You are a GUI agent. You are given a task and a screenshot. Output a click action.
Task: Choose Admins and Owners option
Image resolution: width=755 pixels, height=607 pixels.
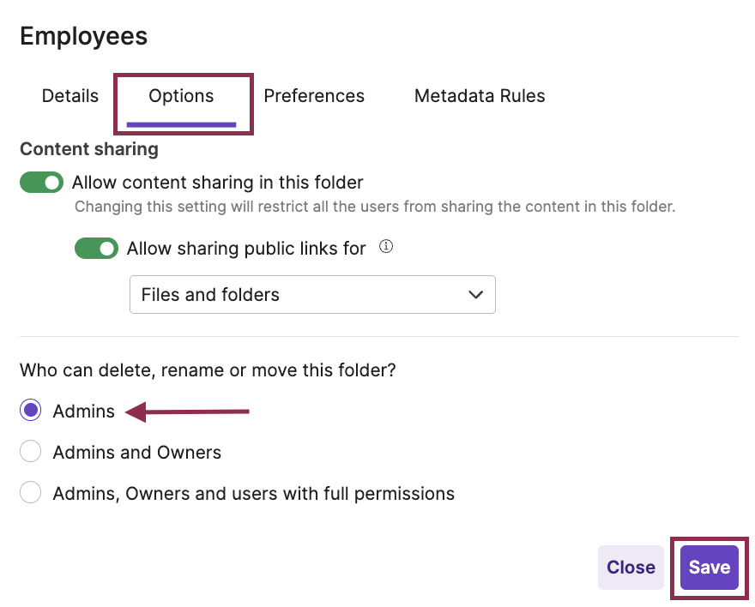pyautogui.click(x=30, y=451)
